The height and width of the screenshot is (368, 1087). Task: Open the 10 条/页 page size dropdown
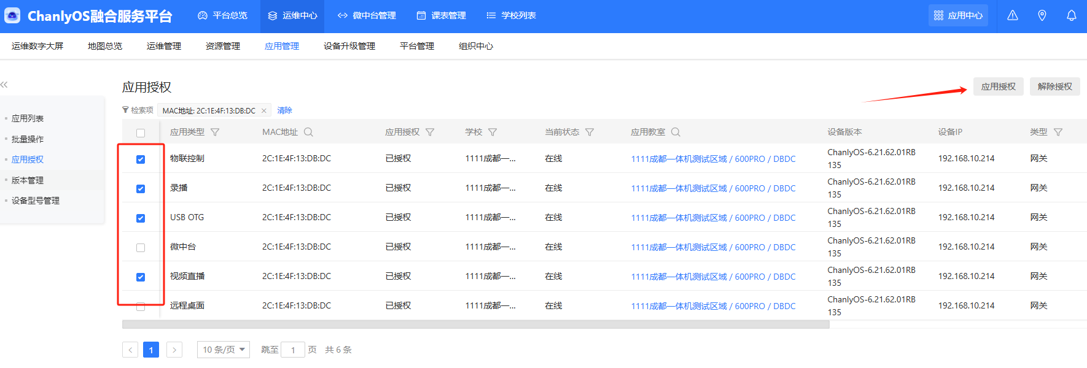pos(224,350)
